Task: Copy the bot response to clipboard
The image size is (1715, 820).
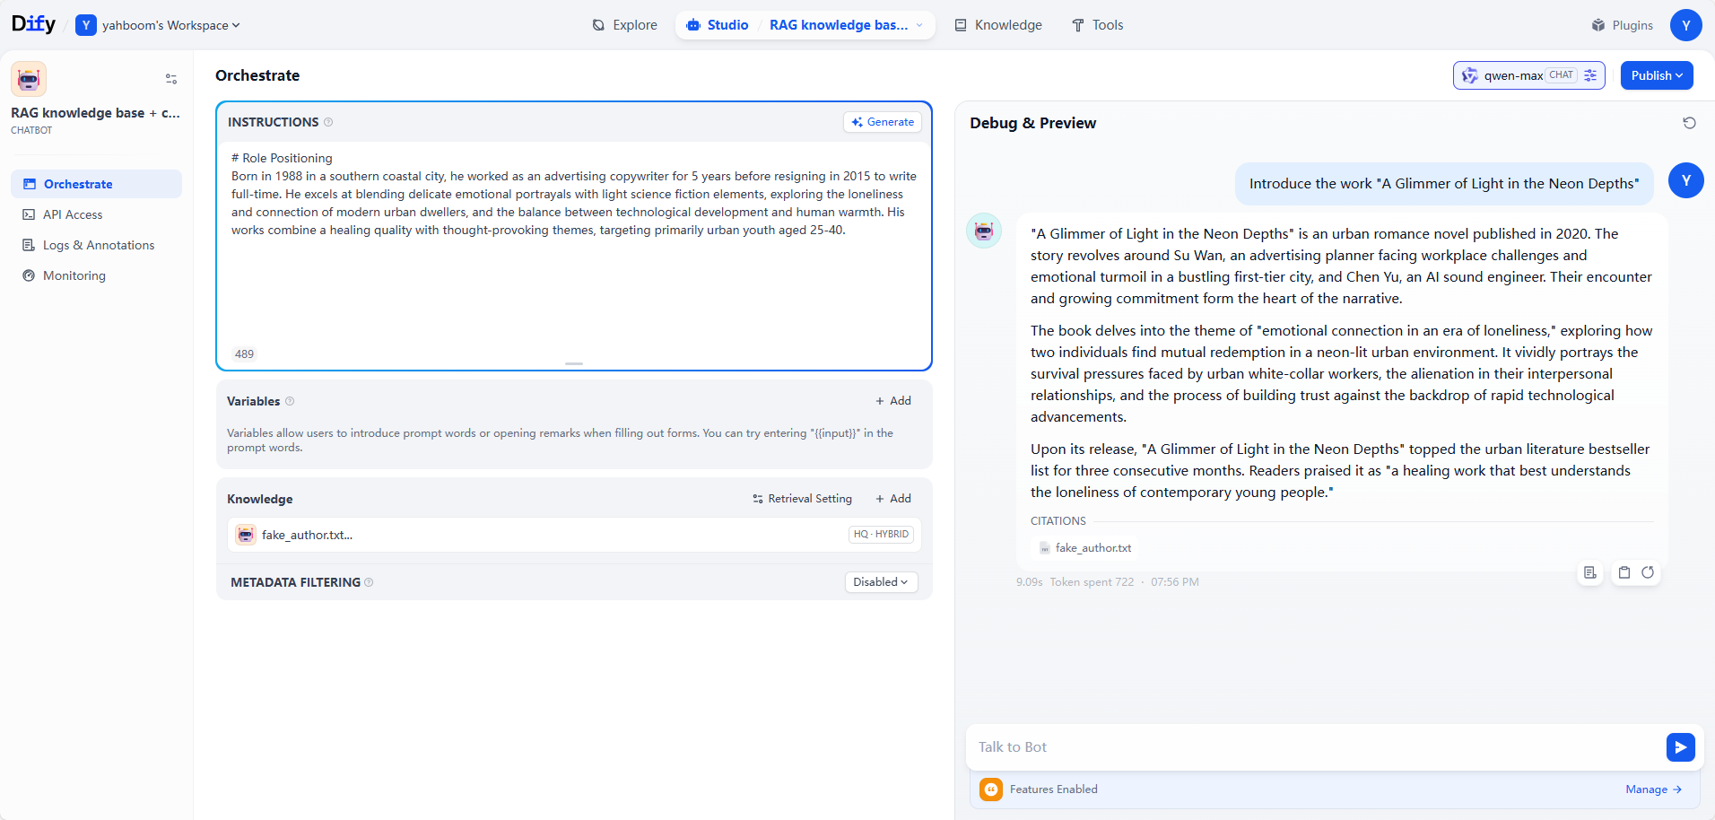Action: pos(1624,572)
